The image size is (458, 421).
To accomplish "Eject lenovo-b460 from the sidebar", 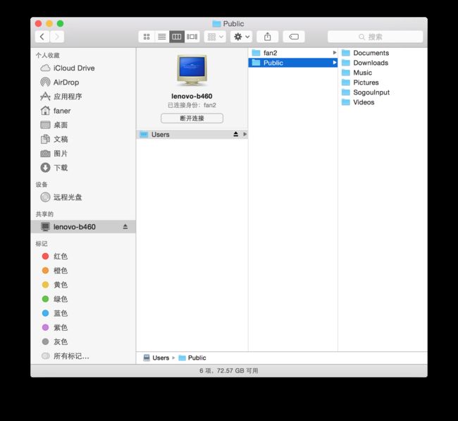I will (125, 226).
